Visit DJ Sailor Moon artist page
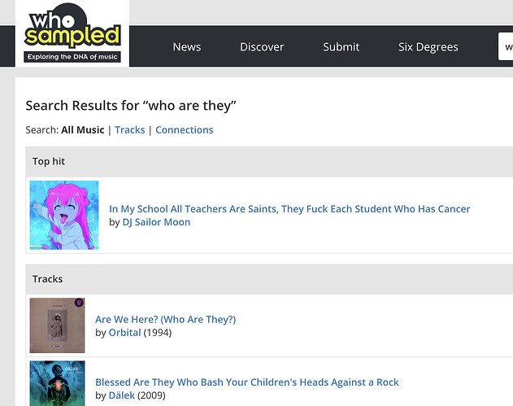This screenshot has height=406, width=513. (x=156, y=222)
